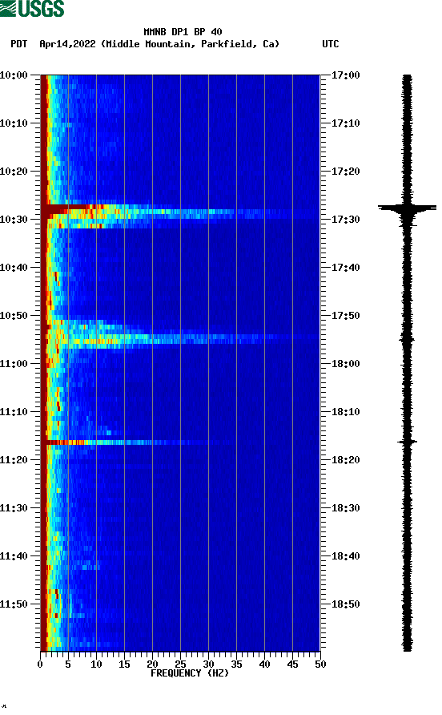Click the '11:10' PDT time label
442x715 pixels.
click(14, 412)
